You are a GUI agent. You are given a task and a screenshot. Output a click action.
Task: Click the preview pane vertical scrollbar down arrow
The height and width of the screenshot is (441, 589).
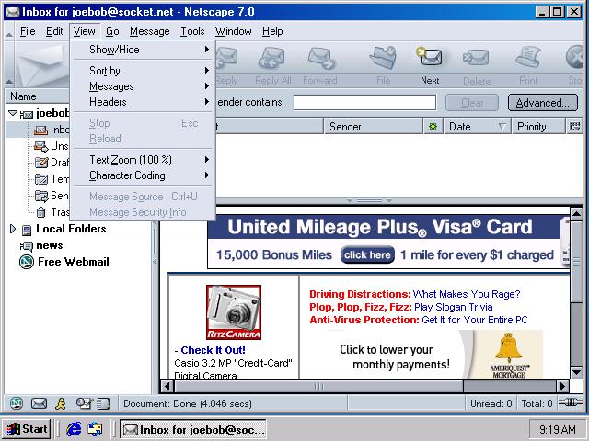coord(576,372)
